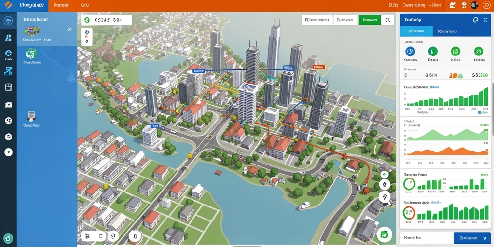This screenshot has height=247, width=494.
Task: Toggle the small blue legend switch under bar chart
Action: tap(480, 112)
